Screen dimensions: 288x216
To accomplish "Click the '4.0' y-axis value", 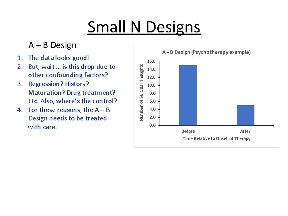I will pos(152,109).
